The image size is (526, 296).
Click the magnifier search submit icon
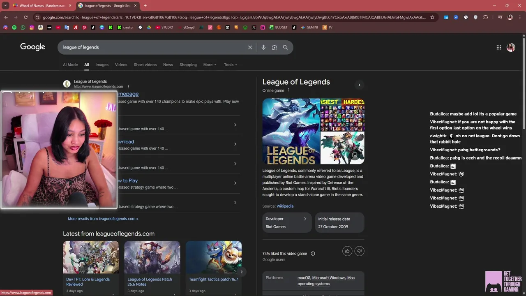pyautogui.click(x=285, y=47)
